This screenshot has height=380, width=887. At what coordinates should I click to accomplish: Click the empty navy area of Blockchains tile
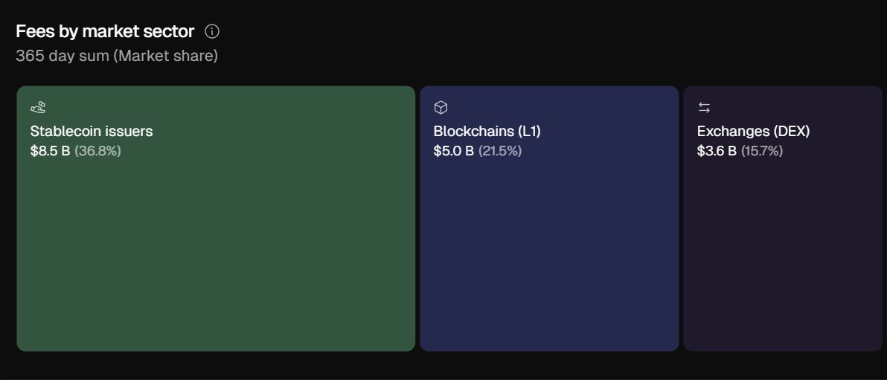coord(549,260)
